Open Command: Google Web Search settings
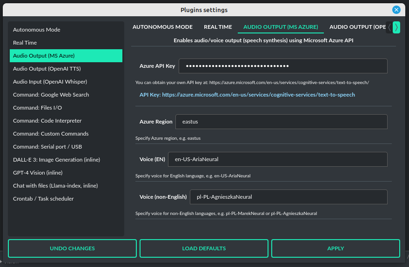The width and height of the screenshot is (409, 267). pyautogui.click(x=51, y=95)
